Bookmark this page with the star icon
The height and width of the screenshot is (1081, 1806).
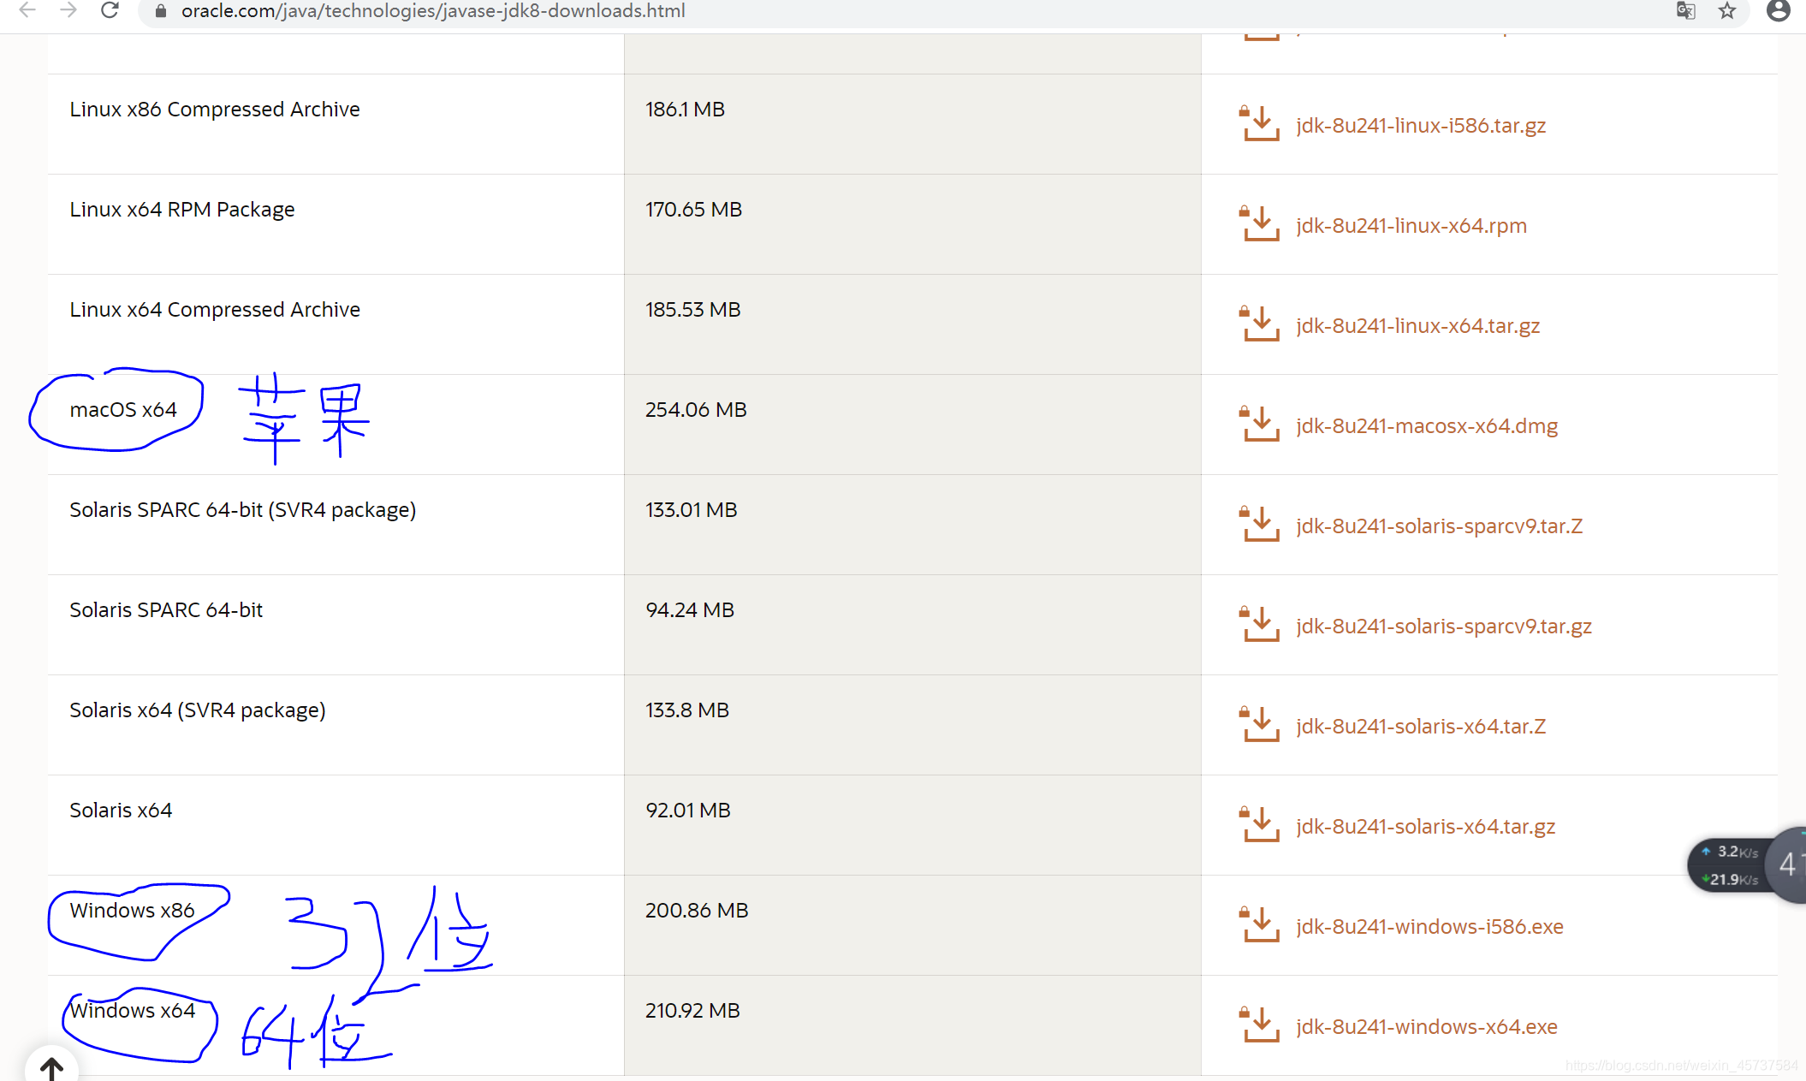coord(1727,11)
